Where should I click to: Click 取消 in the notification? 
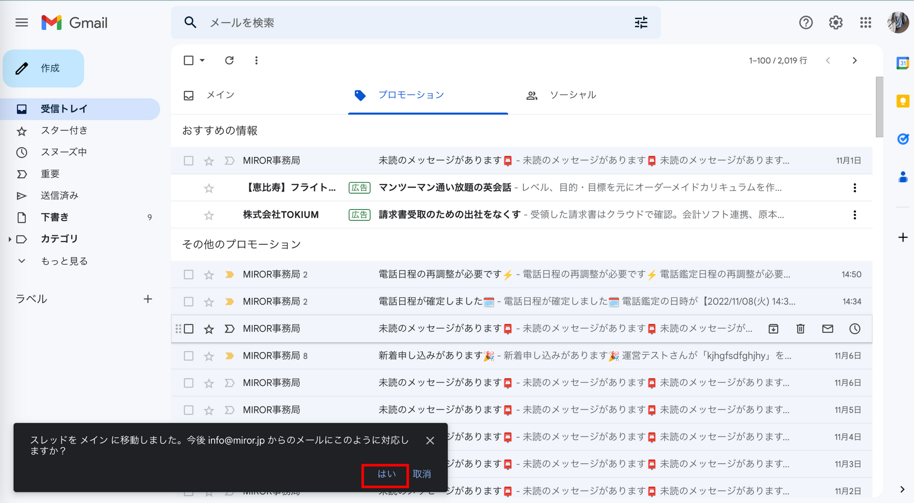[421, 474]
